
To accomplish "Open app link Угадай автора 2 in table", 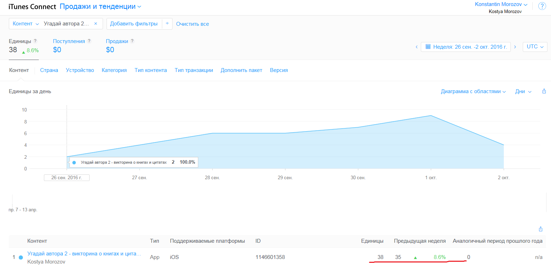I will tap(84, 254).
